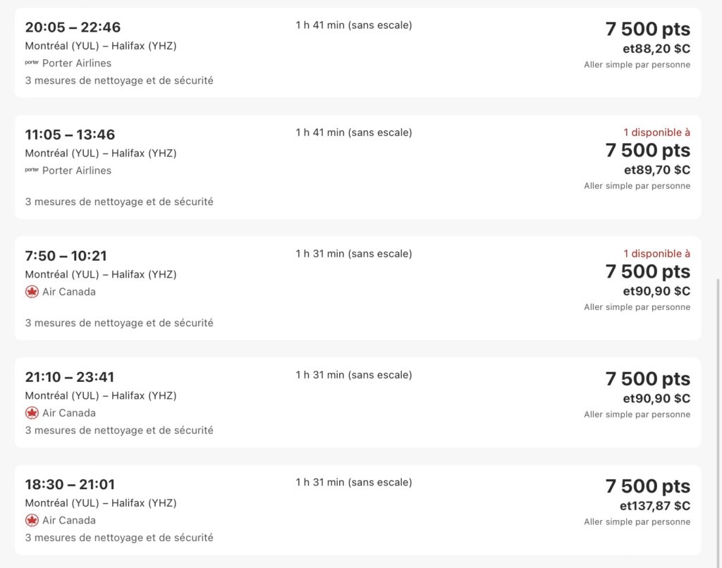Click Air Canada logo on 18:30 flight
This screenshot has width=722, height=568.
[x=32, y=520]
